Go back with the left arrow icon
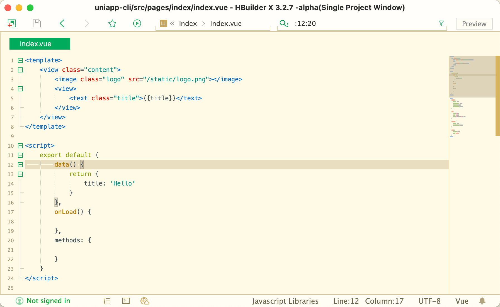The image size is (500, 307). 62,23
